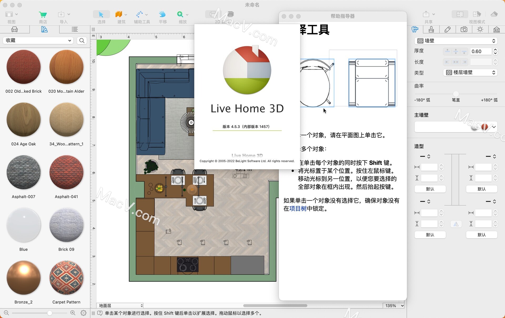
Task: Click the zoom-out icon under the library
Action: pyautogui.click(x=7, y=313)
